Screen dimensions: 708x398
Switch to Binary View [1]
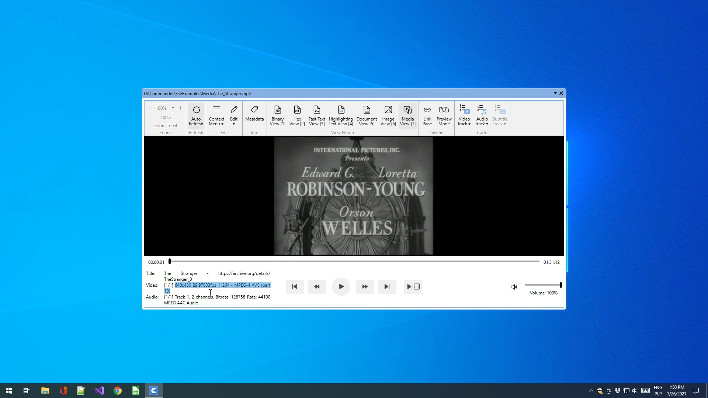tap(278, 115)
